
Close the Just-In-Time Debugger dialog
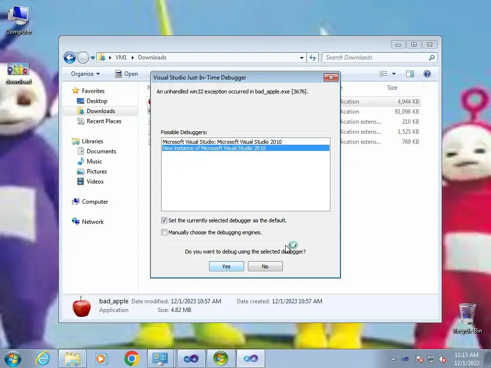coord(331,77)
